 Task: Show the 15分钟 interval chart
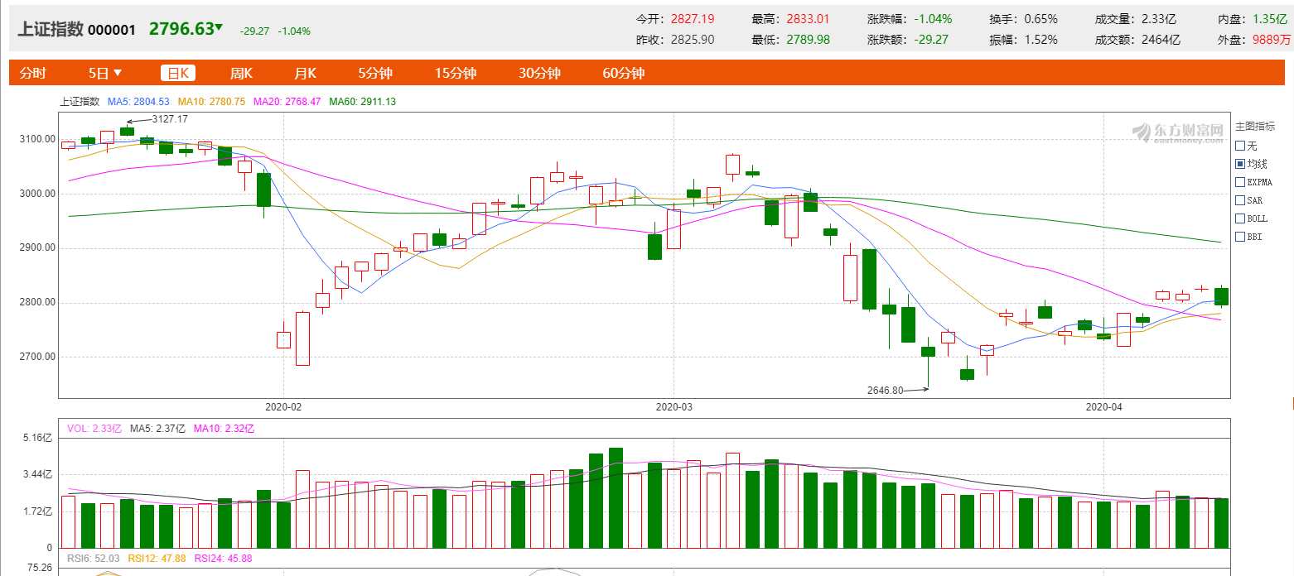(x=456, y=73)
